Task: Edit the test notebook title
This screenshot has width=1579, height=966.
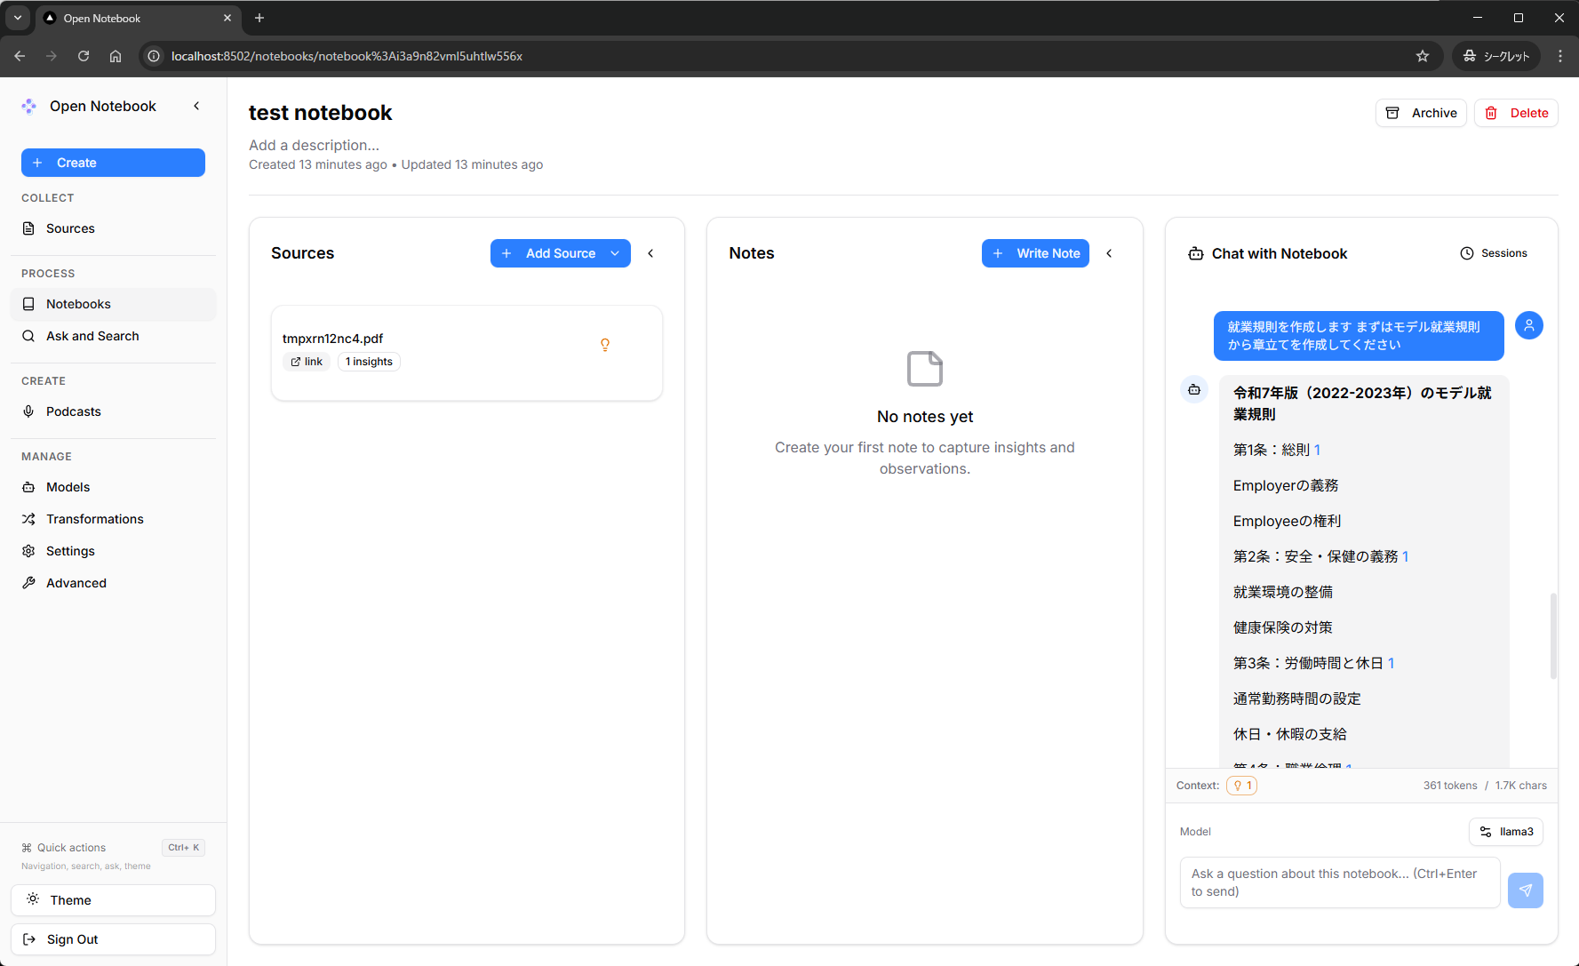Action: coord(321,113)
